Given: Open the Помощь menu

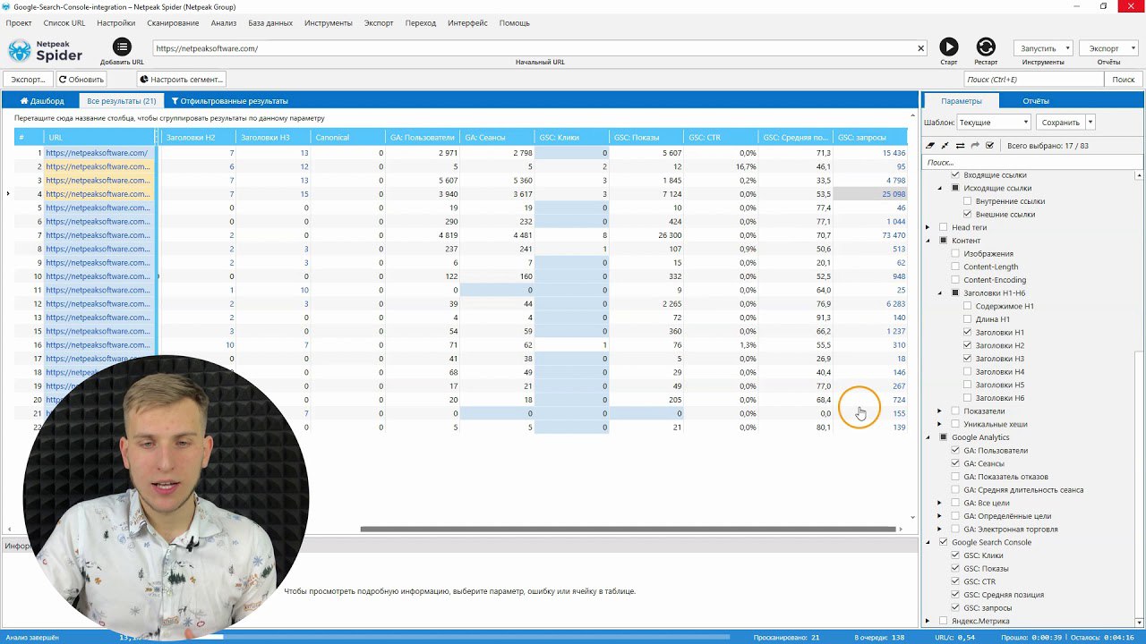Looking at the screenshot, I should (x=514, y=22).
